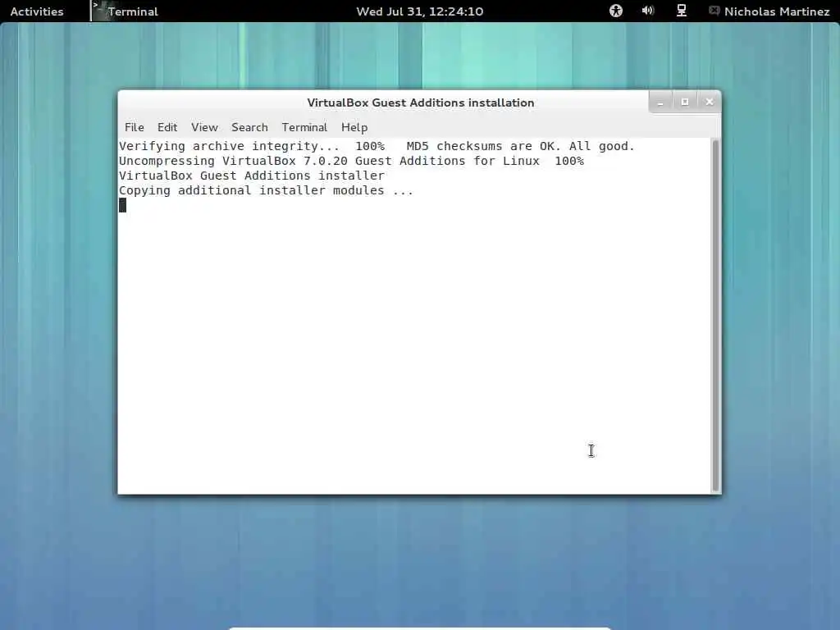Image resolution: width=840 pixels, height=630 pixels.
Task: Click the line "Uncompressing VirtualBox 7.0.20 Guest Additions"
Action: [x=351, y=162]
